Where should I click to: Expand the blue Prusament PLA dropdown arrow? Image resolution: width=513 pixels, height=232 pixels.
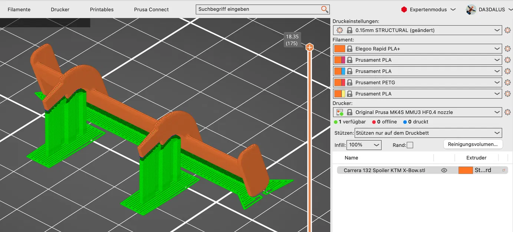click(497, 71)
